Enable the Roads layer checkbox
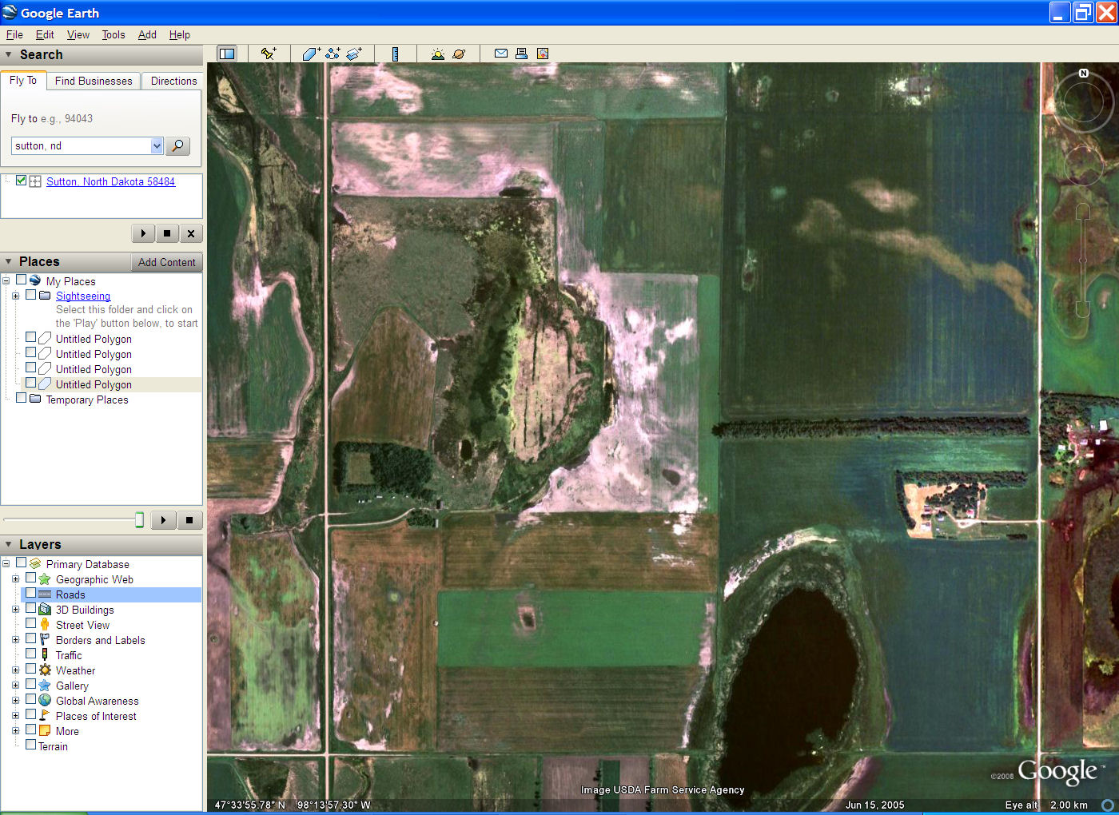1119x815 pixels. click(30, 594)
